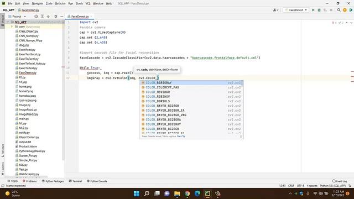Image resolution: width=354 pixels, height=199 pixels.
Task: Click the Structure side tab
Action: tap(2, 150)
